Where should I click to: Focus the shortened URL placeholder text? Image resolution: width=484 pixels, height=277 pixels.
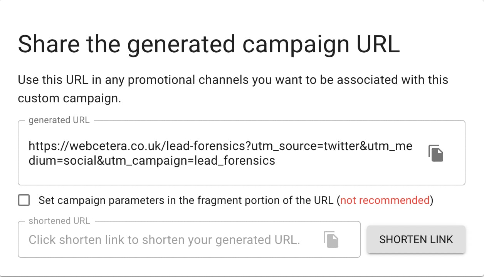[x=164, y=240]
